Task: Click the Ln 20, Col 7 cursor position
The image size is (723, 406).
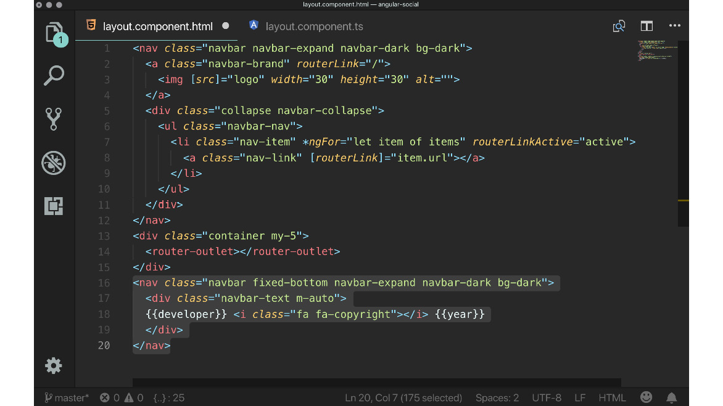Action: coord(403,398)
